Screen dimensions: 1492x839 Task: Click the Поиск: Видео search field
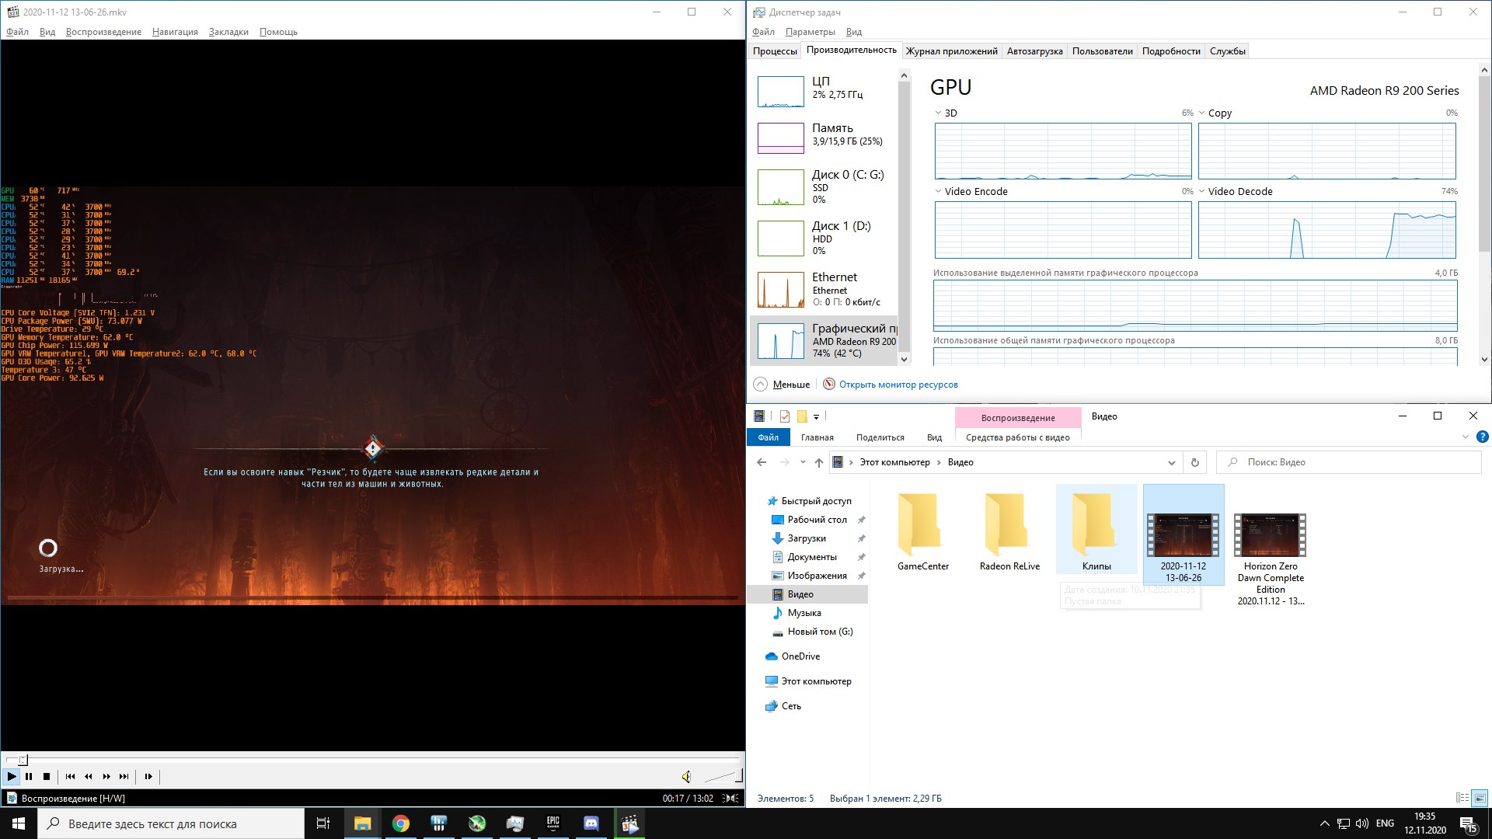tap(1349, 462)
